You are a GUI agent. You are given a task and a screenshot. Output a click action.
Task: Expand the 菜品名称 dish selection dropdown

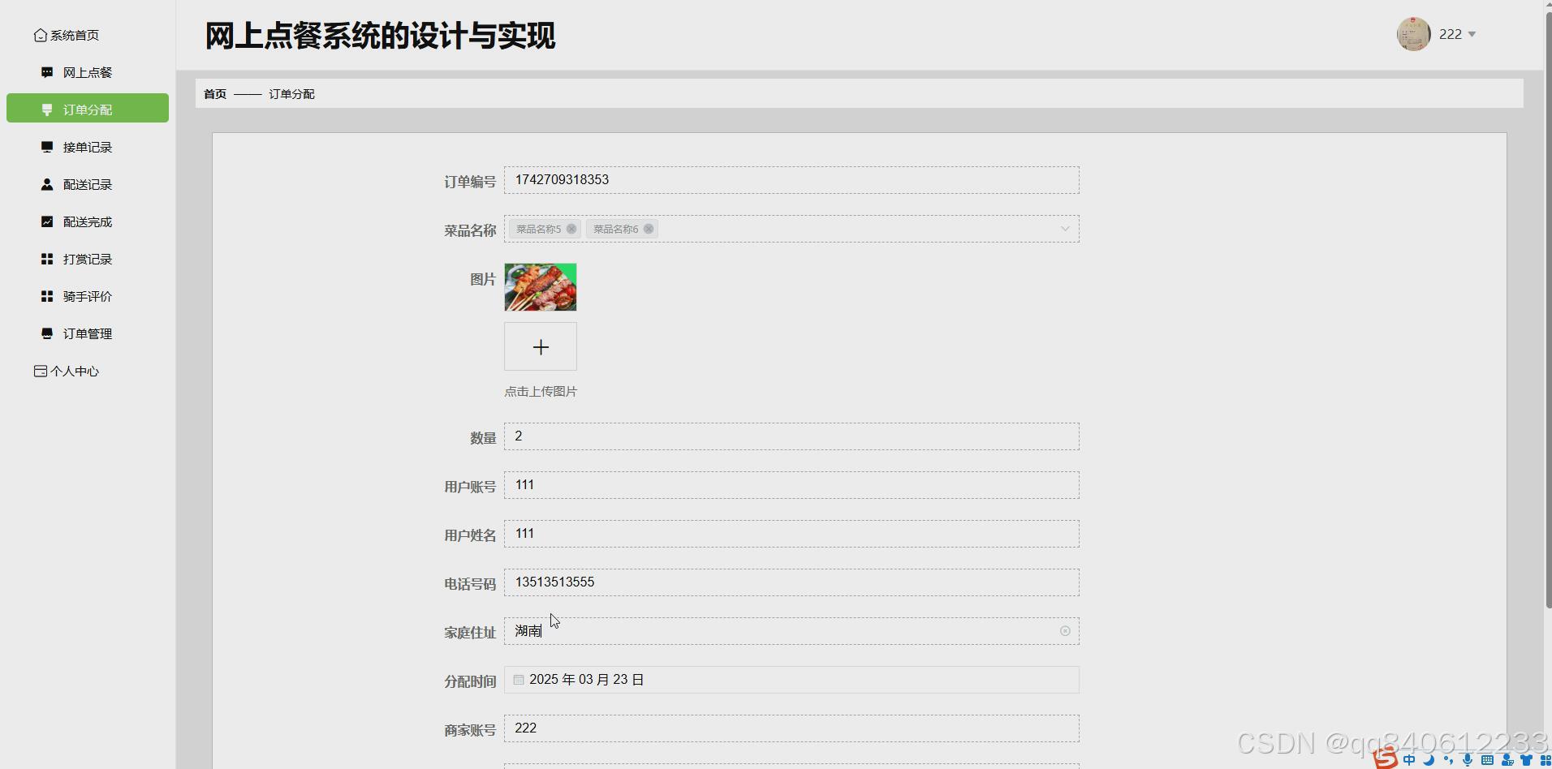point(1063,229)
